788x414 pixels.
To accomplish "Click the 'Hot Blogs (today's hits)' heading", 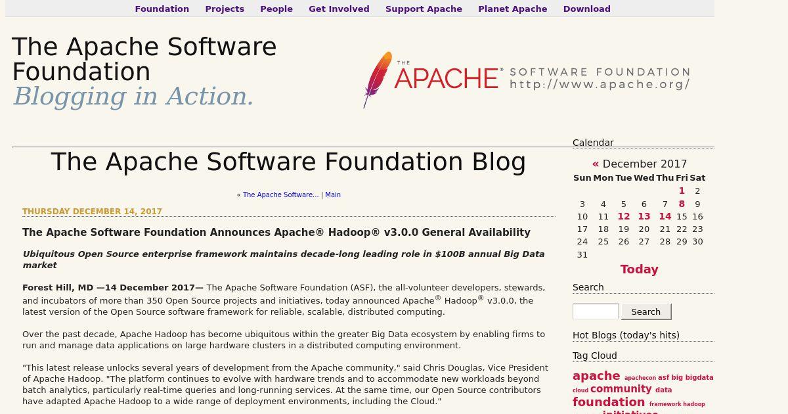I will (x=626, y=335).
